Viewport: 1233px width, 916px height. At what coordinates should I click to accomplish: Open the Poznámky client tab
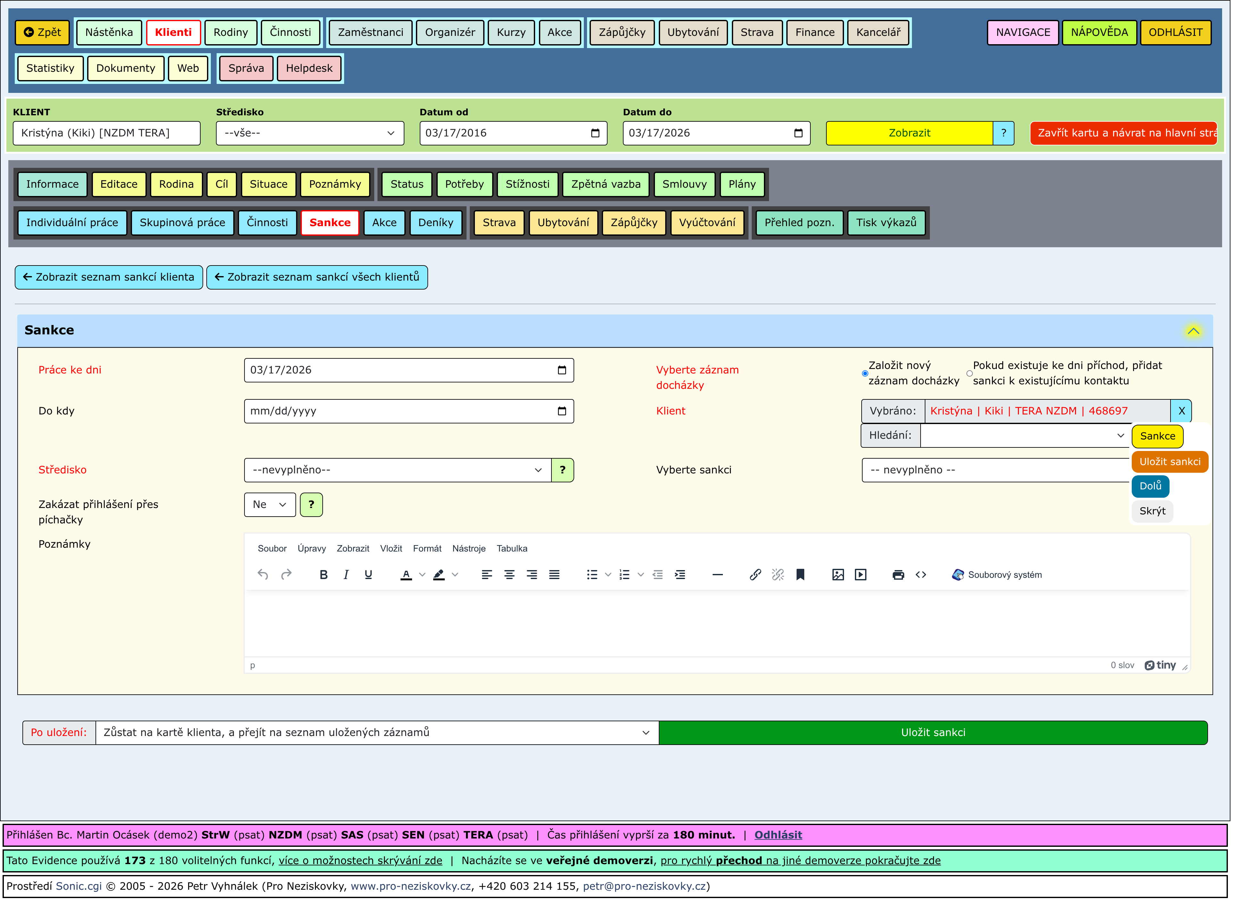(335, 184)
